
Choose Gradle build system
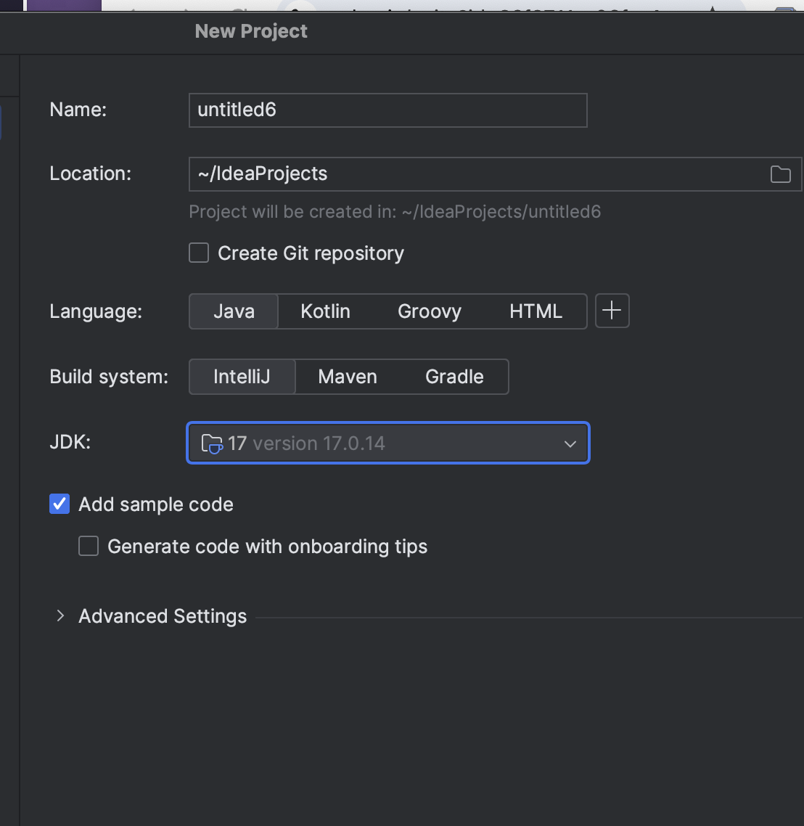pyautogui.click(x=454, y=377)
